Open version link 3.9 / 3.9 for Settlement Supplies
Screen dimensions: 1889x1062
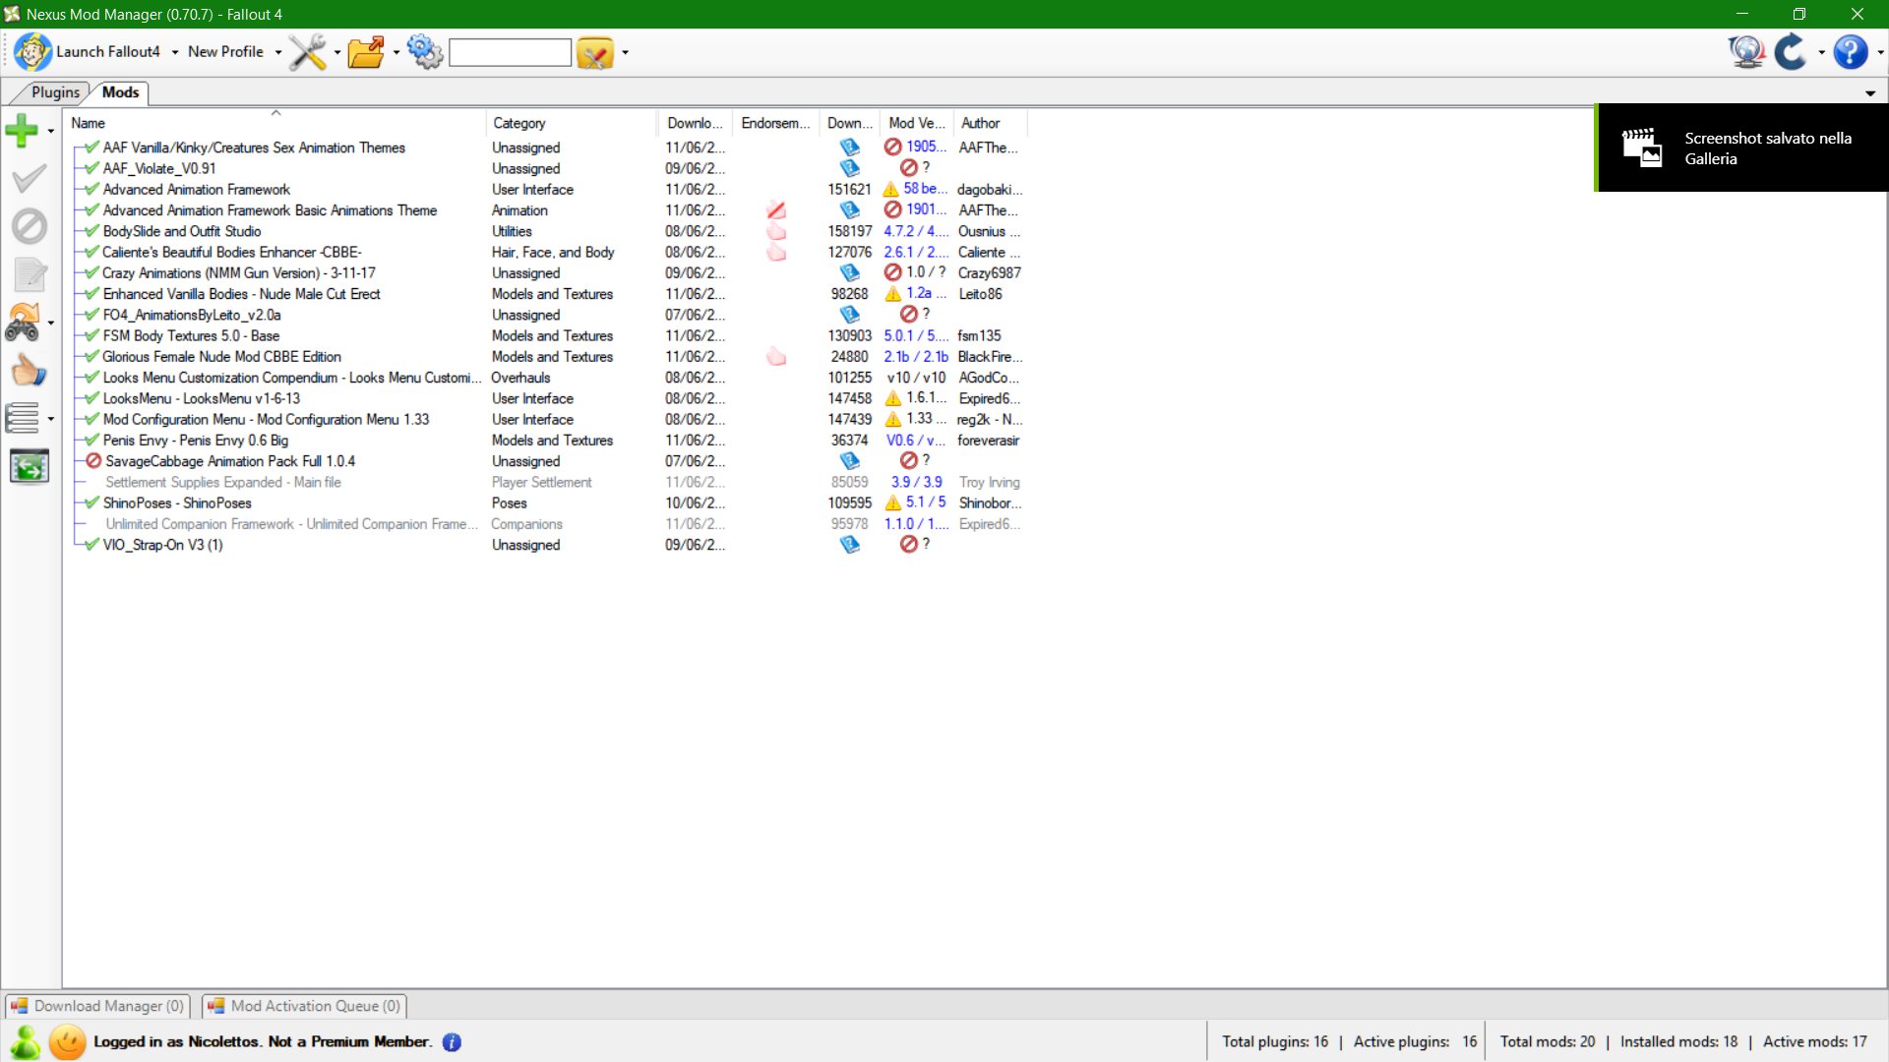916,482
